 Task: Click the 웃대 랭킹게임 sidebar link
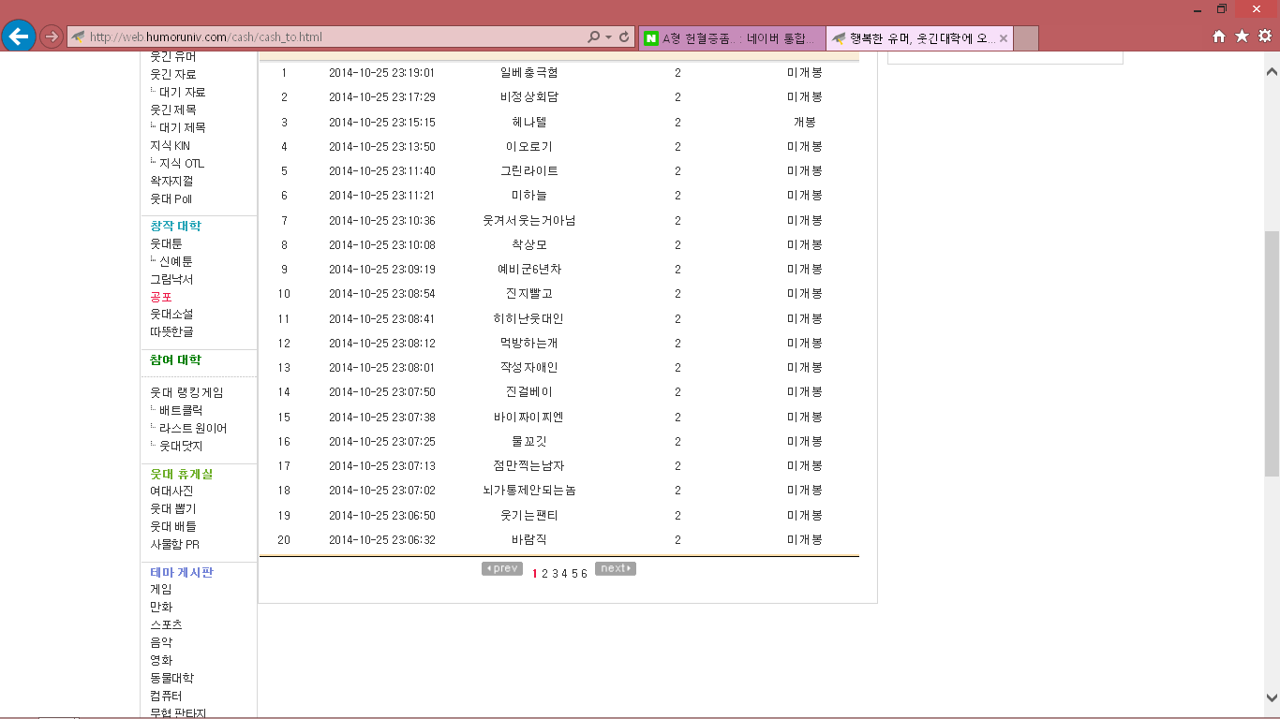click(186, 393)
